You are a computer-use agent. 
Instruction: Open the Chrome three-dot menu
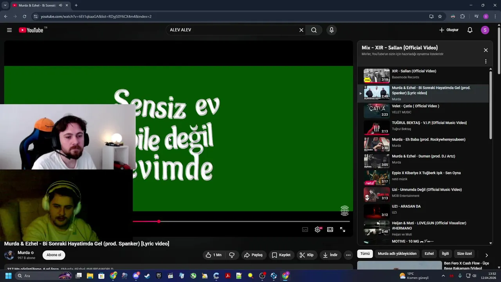[496, 16]
